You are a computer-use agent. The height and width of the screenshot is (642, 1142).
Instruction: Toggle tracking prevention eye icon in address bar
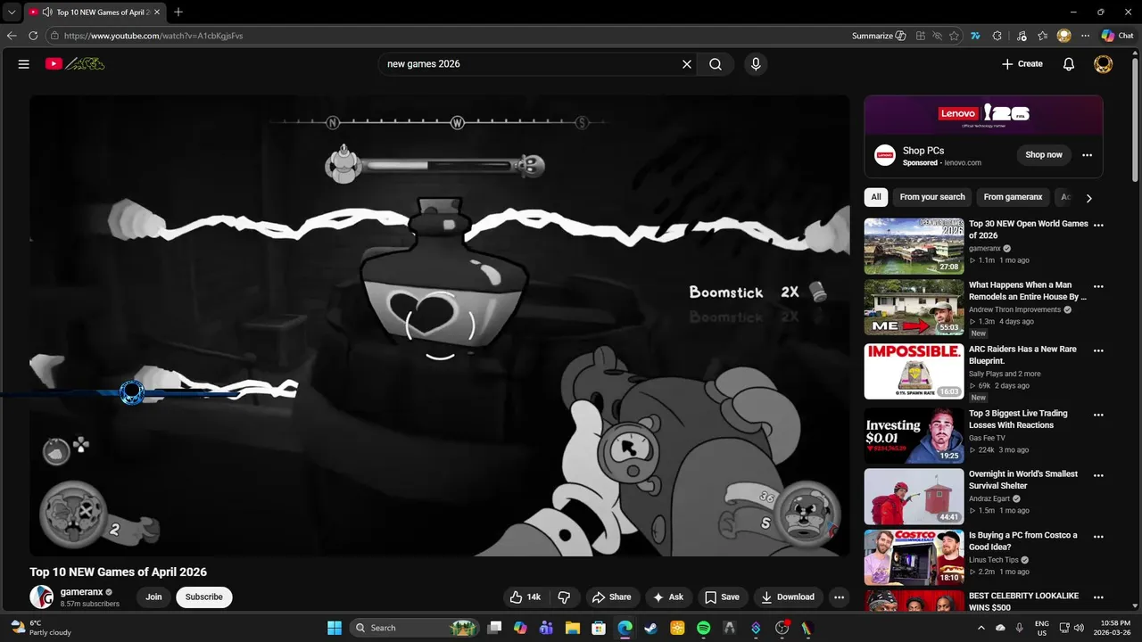[937, 36]
